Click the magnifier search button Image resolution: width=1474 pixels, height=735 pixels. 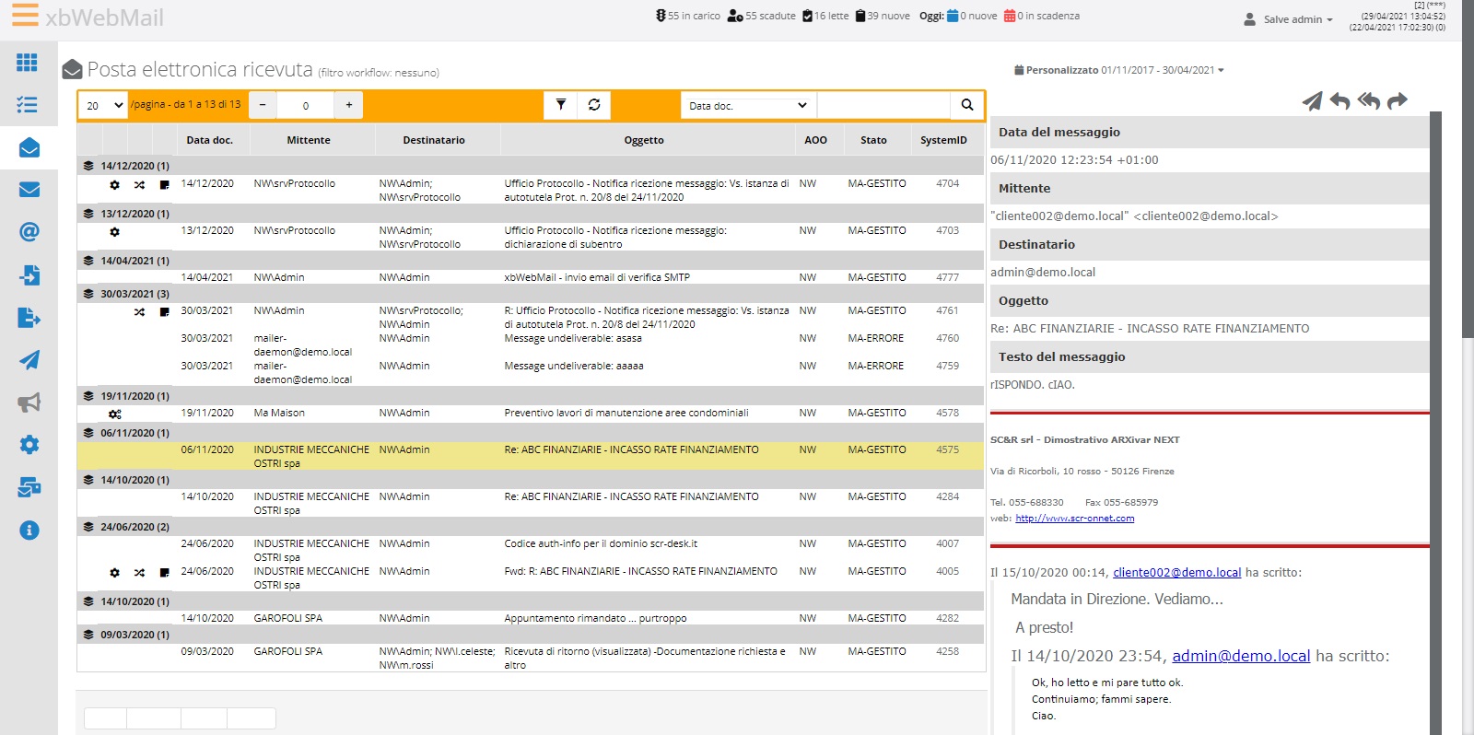967,105
